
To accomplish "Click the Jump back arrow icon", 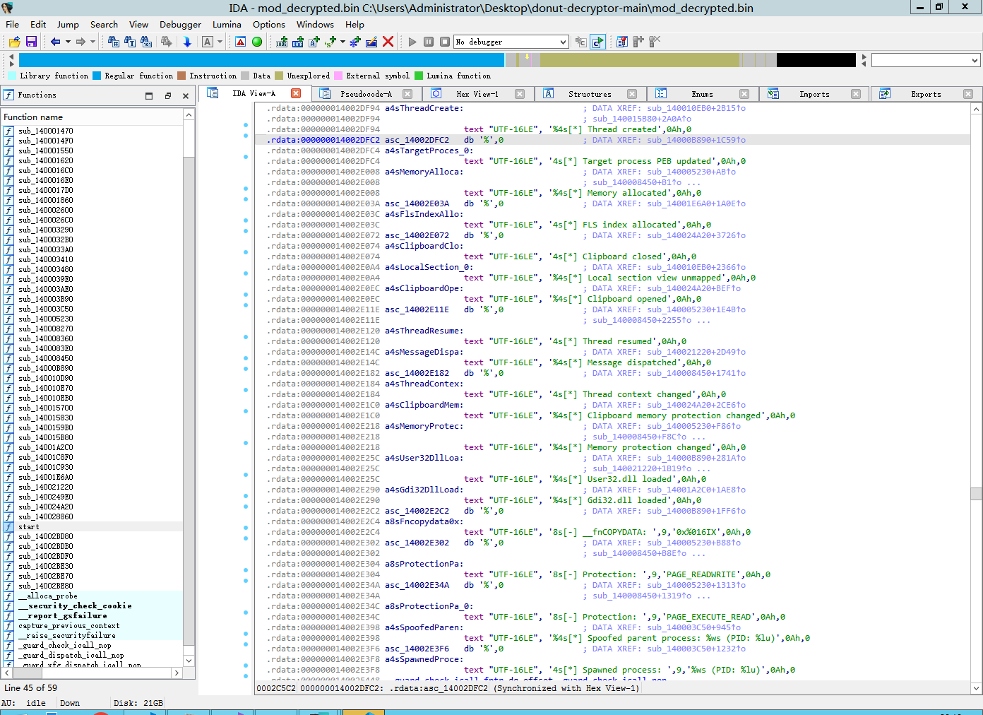I will pyautogui.click(x=55, y=42).
